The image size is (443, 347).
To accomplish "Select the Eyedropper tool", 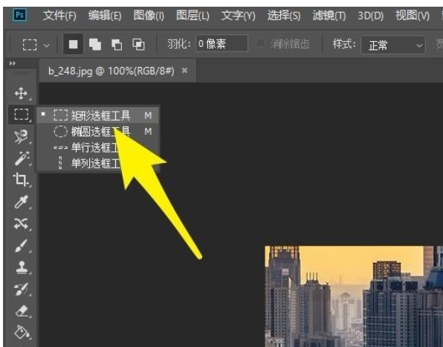I will (22, 202).
